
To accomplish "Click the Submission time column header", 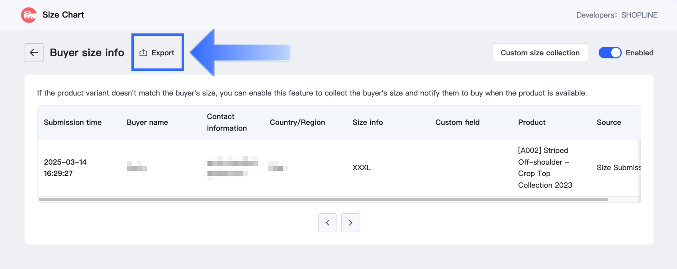I will (x=72, y=123).
